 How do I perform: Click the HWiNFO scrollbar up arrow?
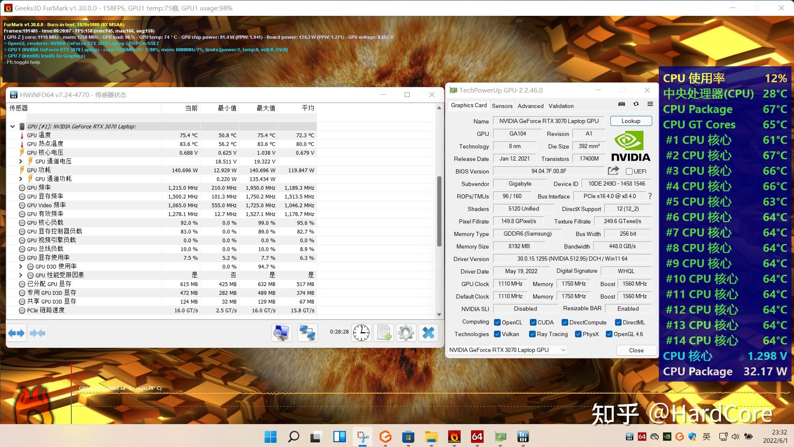[x=439, y=108]
